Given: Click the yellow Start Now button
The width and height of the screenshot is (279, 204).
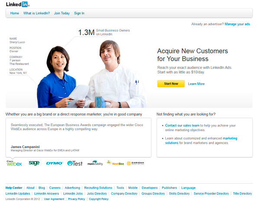Looking at the screenshot, I should point(171,84).
